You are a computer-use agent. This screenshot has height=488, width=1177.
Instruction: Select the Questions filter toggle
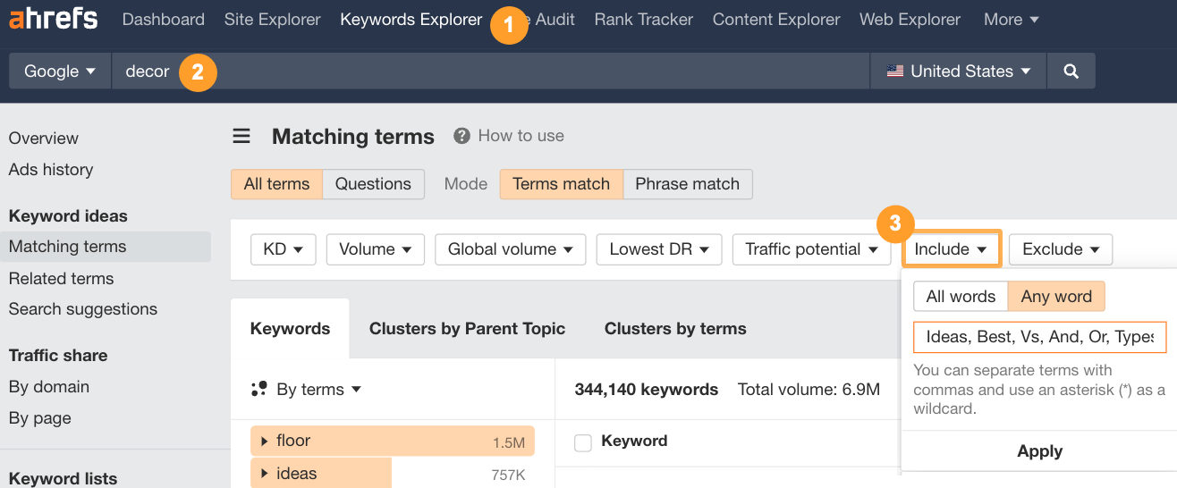tap(373, 184)
